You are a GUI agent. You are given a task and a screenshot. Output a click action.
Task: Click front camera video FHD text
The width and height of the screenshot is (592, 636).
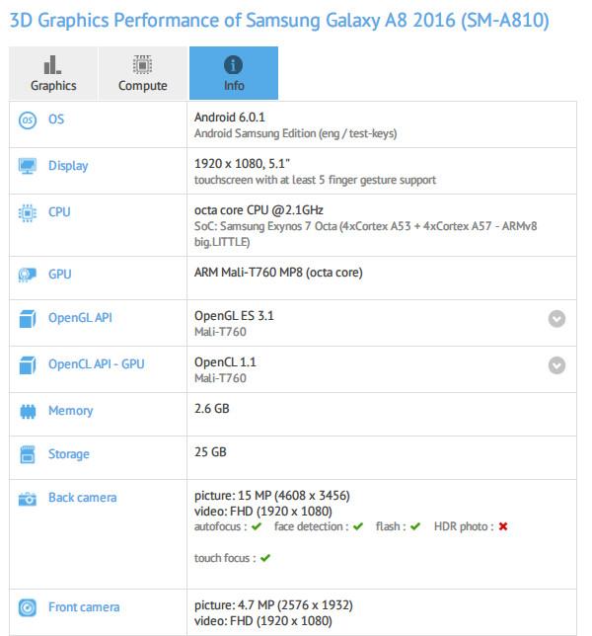click(x=263, y=621)
